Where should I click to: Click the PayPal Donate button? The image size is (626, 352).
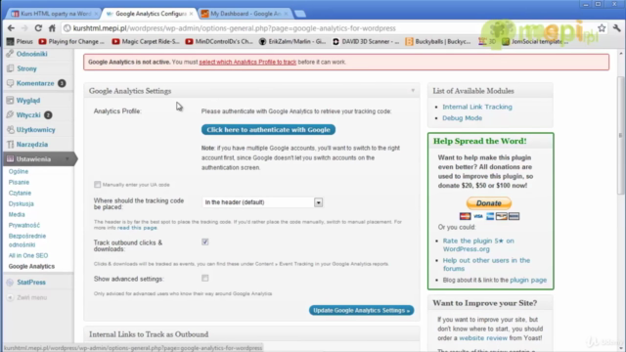pyautogui.click(x=489, y=203)
